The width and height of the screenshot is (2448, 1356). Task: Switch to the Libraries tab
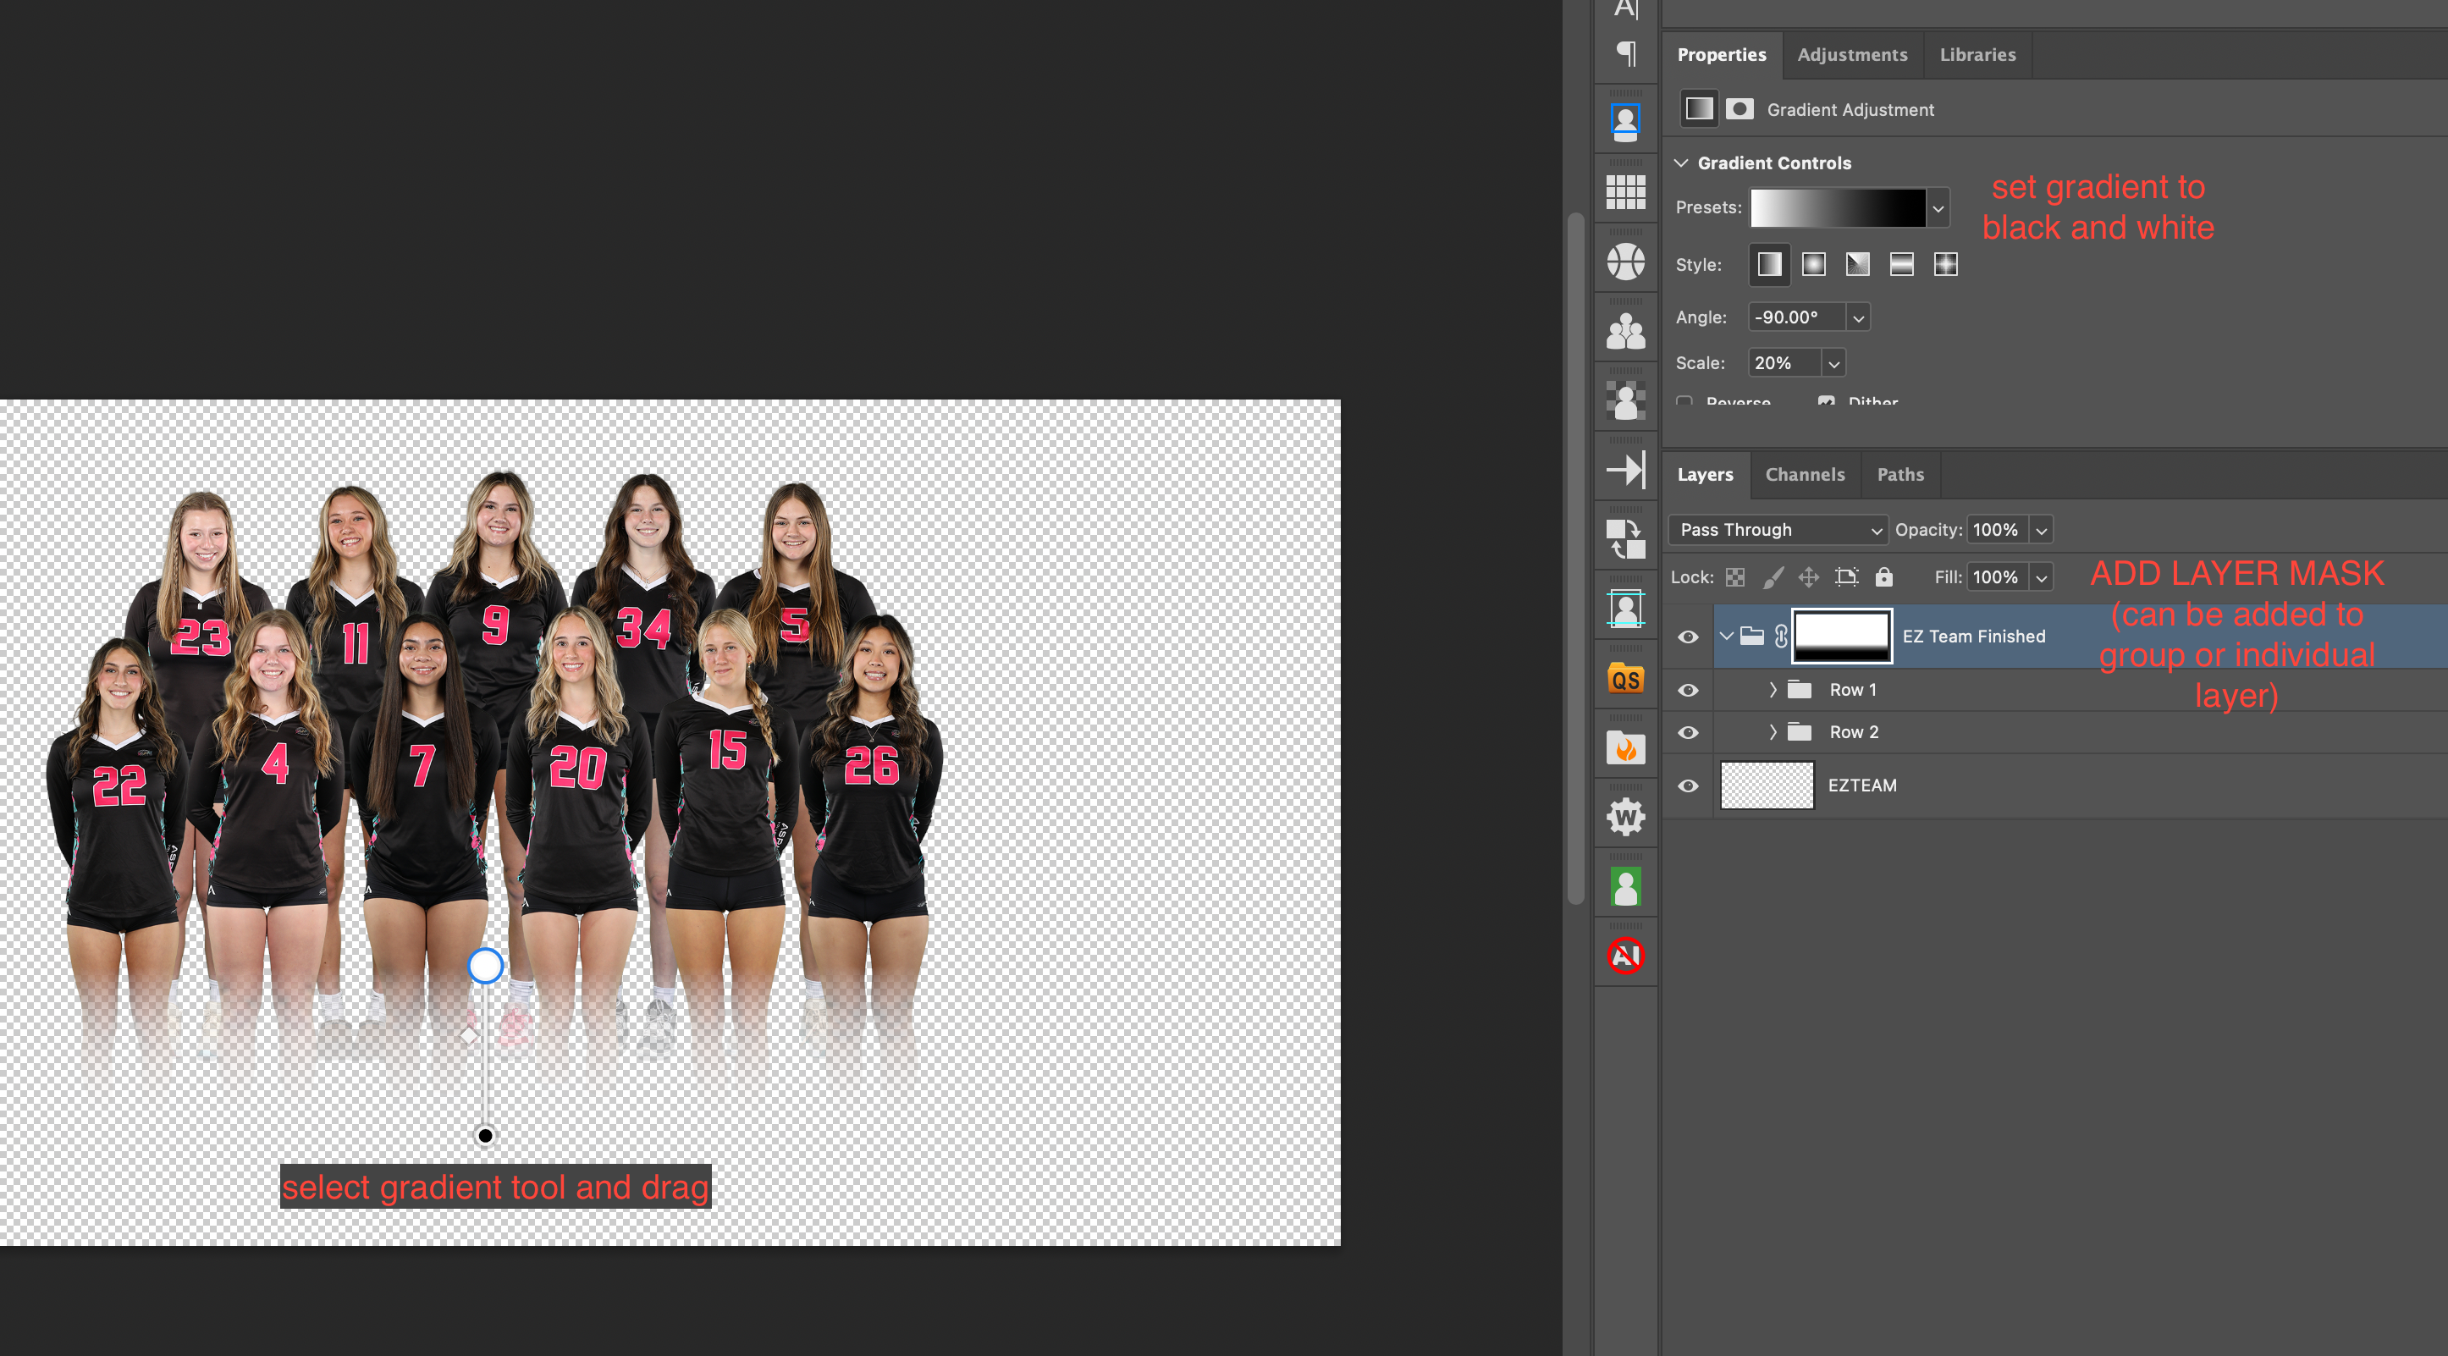pos(1977,54)
